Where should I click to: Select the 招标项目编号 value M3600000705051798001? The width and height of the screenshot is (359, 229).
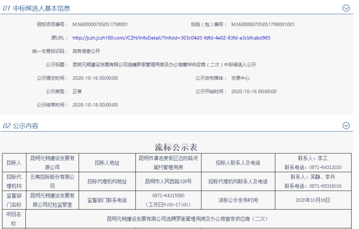100,24
